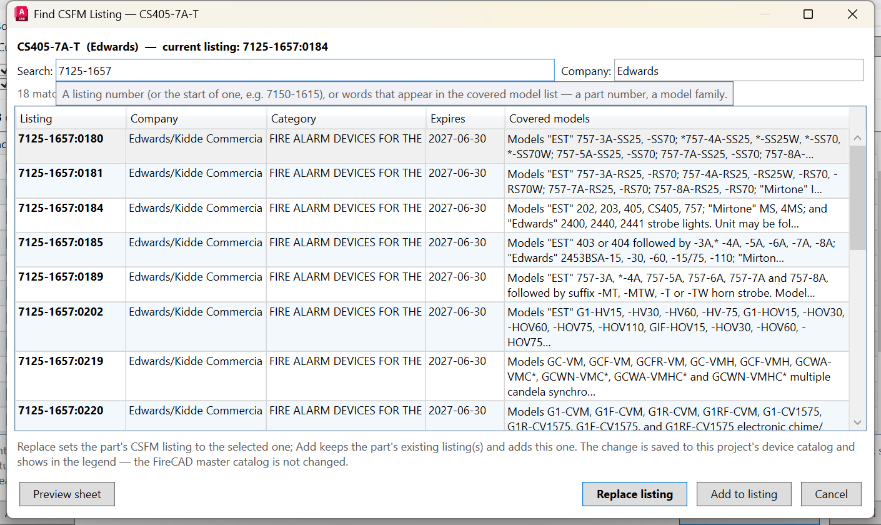Click the Replace listing button

(635, 494)
